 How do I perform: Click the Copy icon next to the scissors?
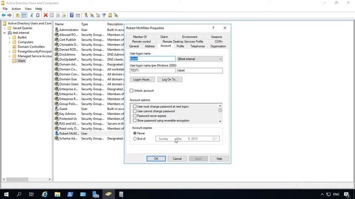[x=38, y=15]
